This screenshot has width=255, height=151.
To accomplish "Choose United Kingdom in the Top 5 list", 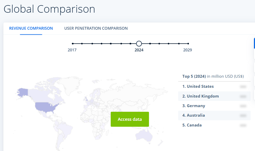I will (203, 96).
